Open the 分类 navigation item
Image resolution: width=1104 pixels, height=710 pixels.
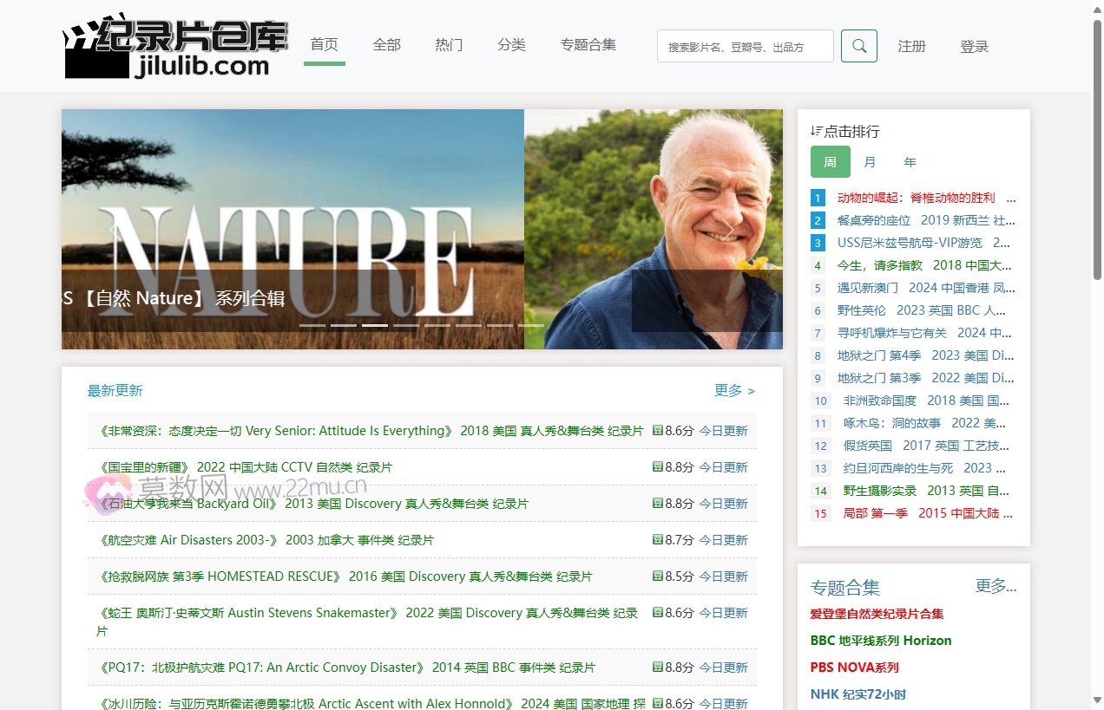pyautogui.click(x=511, y=45)
